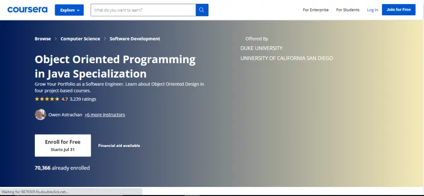Open the For Enterprise page
Viewport: 424px width, 196px height.
(x=316, y=10)
